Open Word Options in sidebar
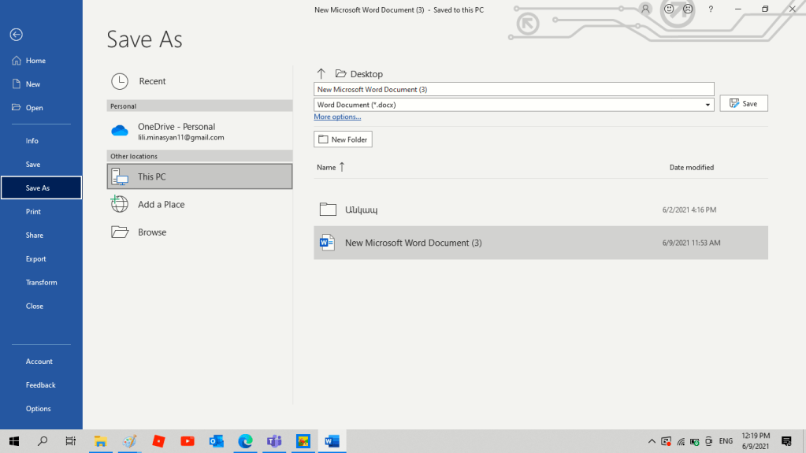 (38, 409)
